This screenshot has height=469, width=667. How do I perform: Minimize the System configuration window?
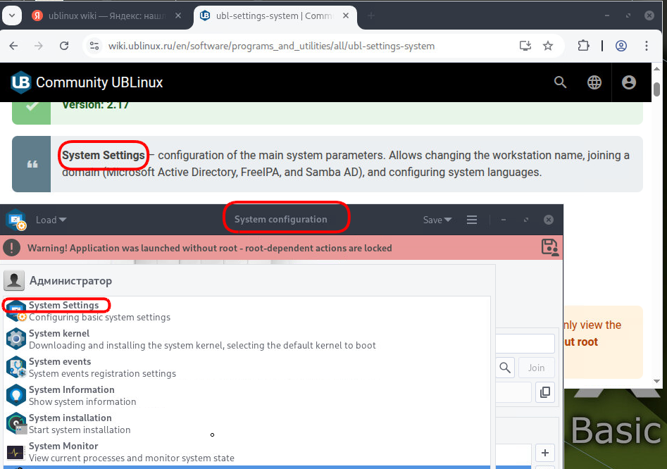click(504, 220)
